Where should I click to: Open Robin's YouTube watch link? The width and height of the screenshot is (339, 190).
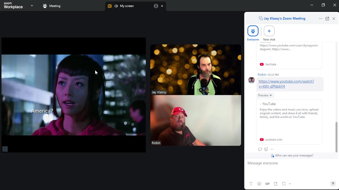point(286,84)
